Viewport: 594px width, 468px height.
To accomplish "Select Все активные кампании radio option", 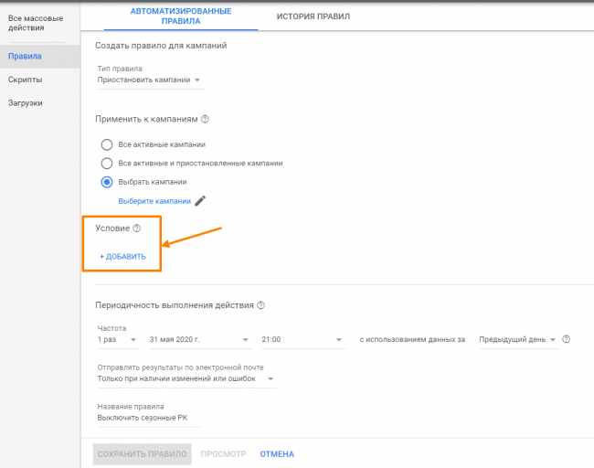I will [107, 144].
